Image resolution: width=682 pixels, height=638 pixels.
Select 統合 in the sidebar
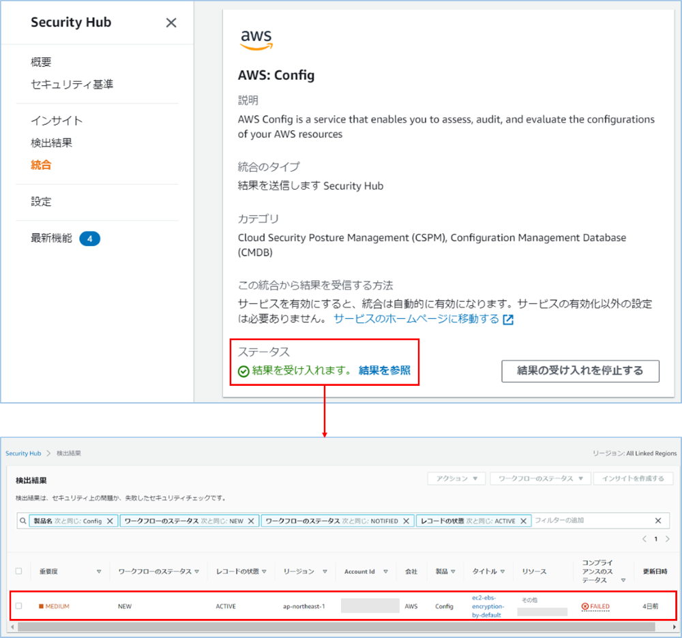(x=41, y=165)
